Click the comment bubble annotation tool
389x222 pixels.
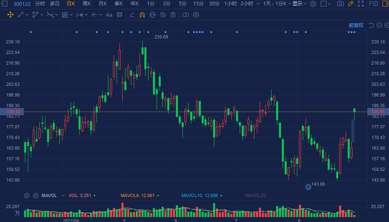click(119, 15)
